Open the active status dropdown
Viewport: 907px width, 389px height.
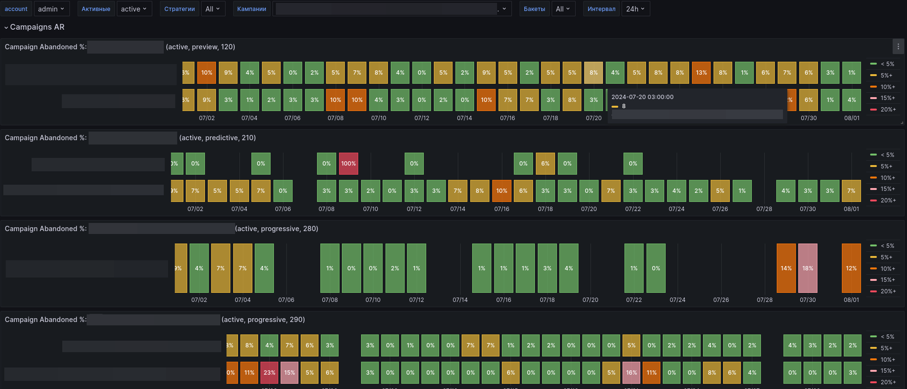coord(134,9)
